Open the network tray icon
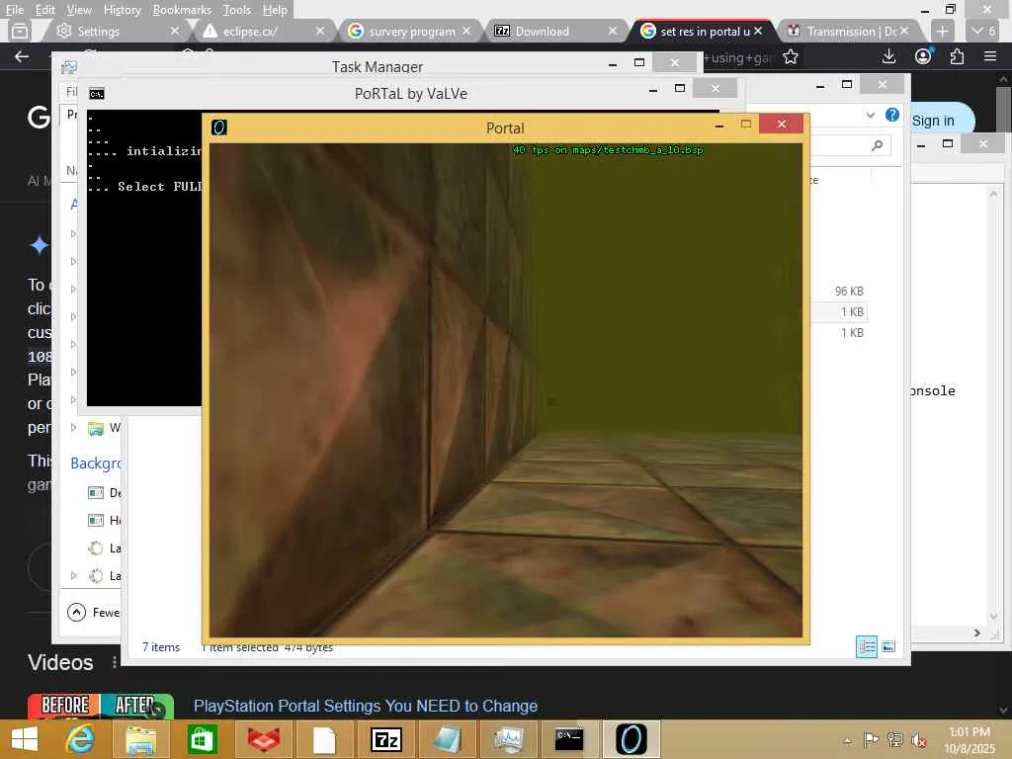The image size is (1012, 759). click(894, 739)
